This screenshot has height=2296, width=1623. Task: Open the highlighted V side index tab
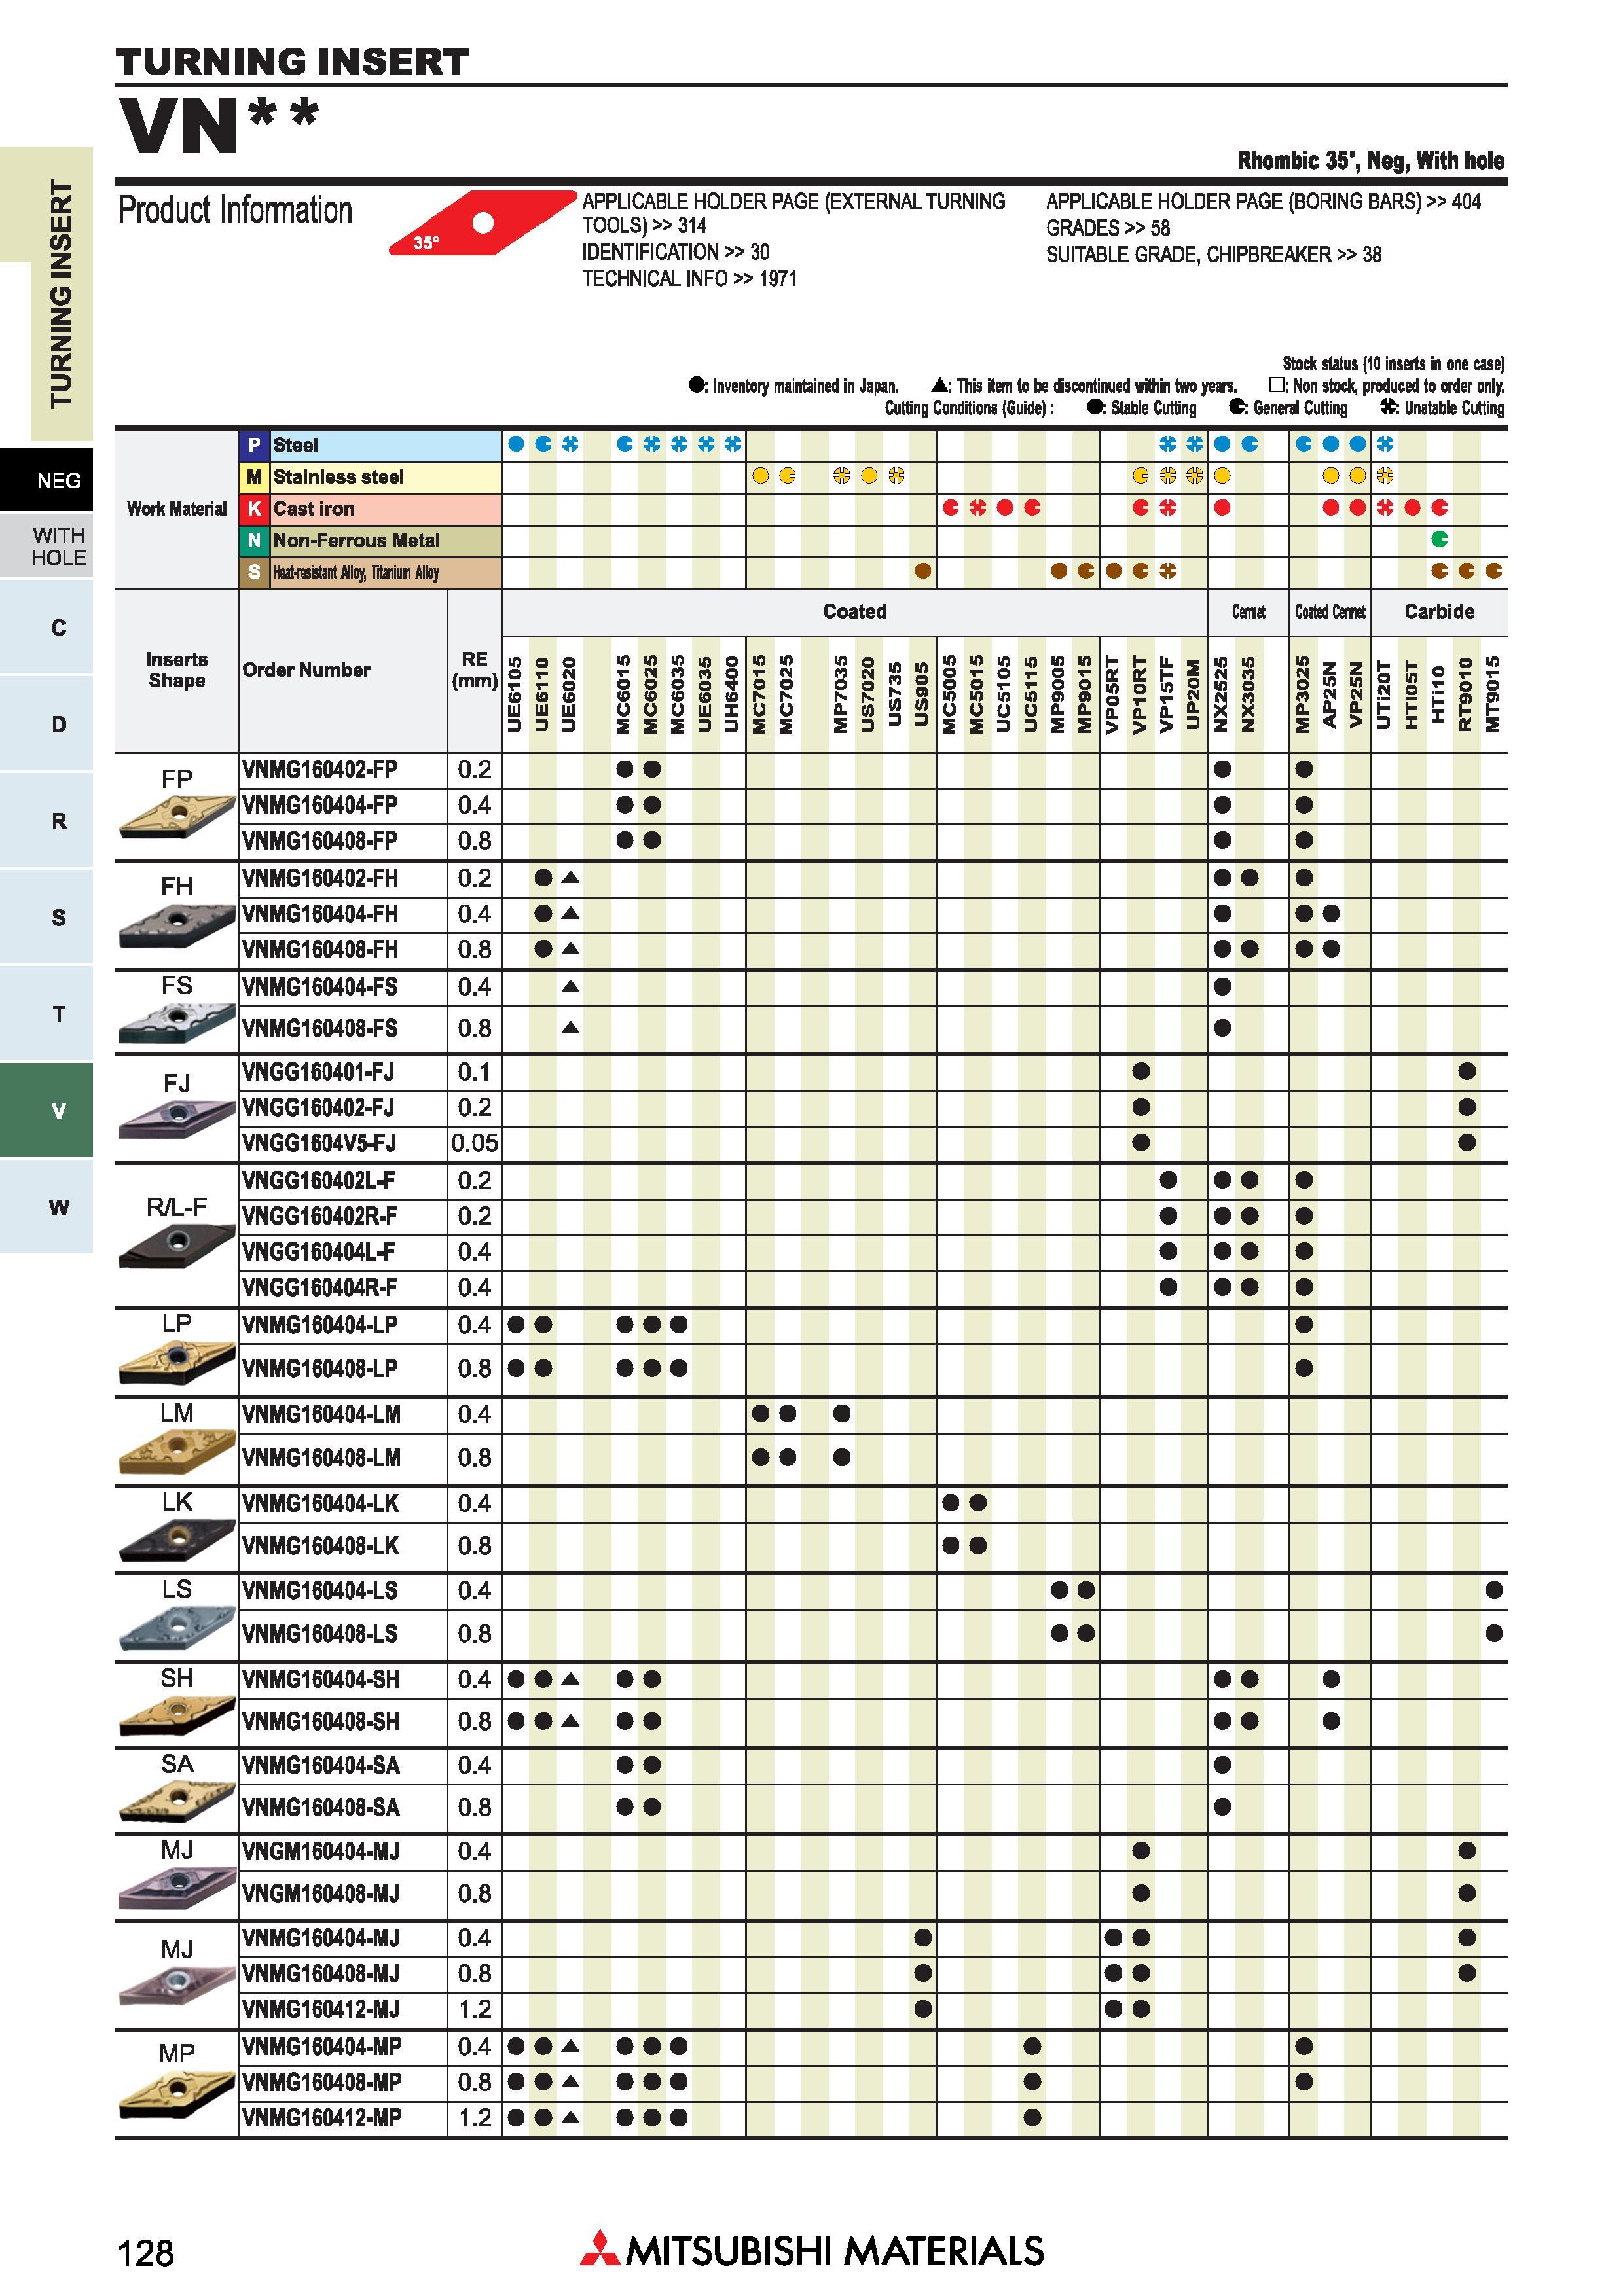47,1110
